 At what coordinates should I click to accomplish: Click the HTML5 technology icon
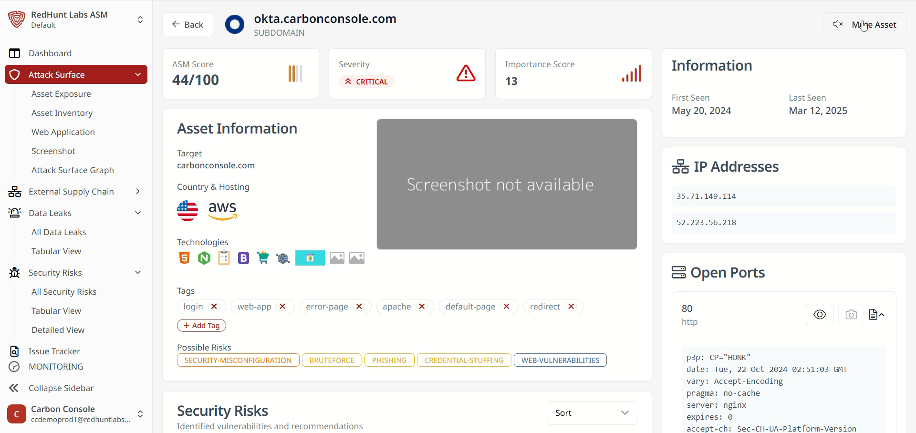click(184, 258)
